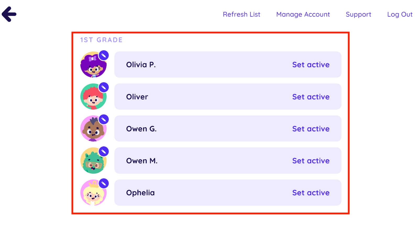Set Owen G. as active student
The height and width of the screenshot is (234, 419).
click(x=311, y=129)
